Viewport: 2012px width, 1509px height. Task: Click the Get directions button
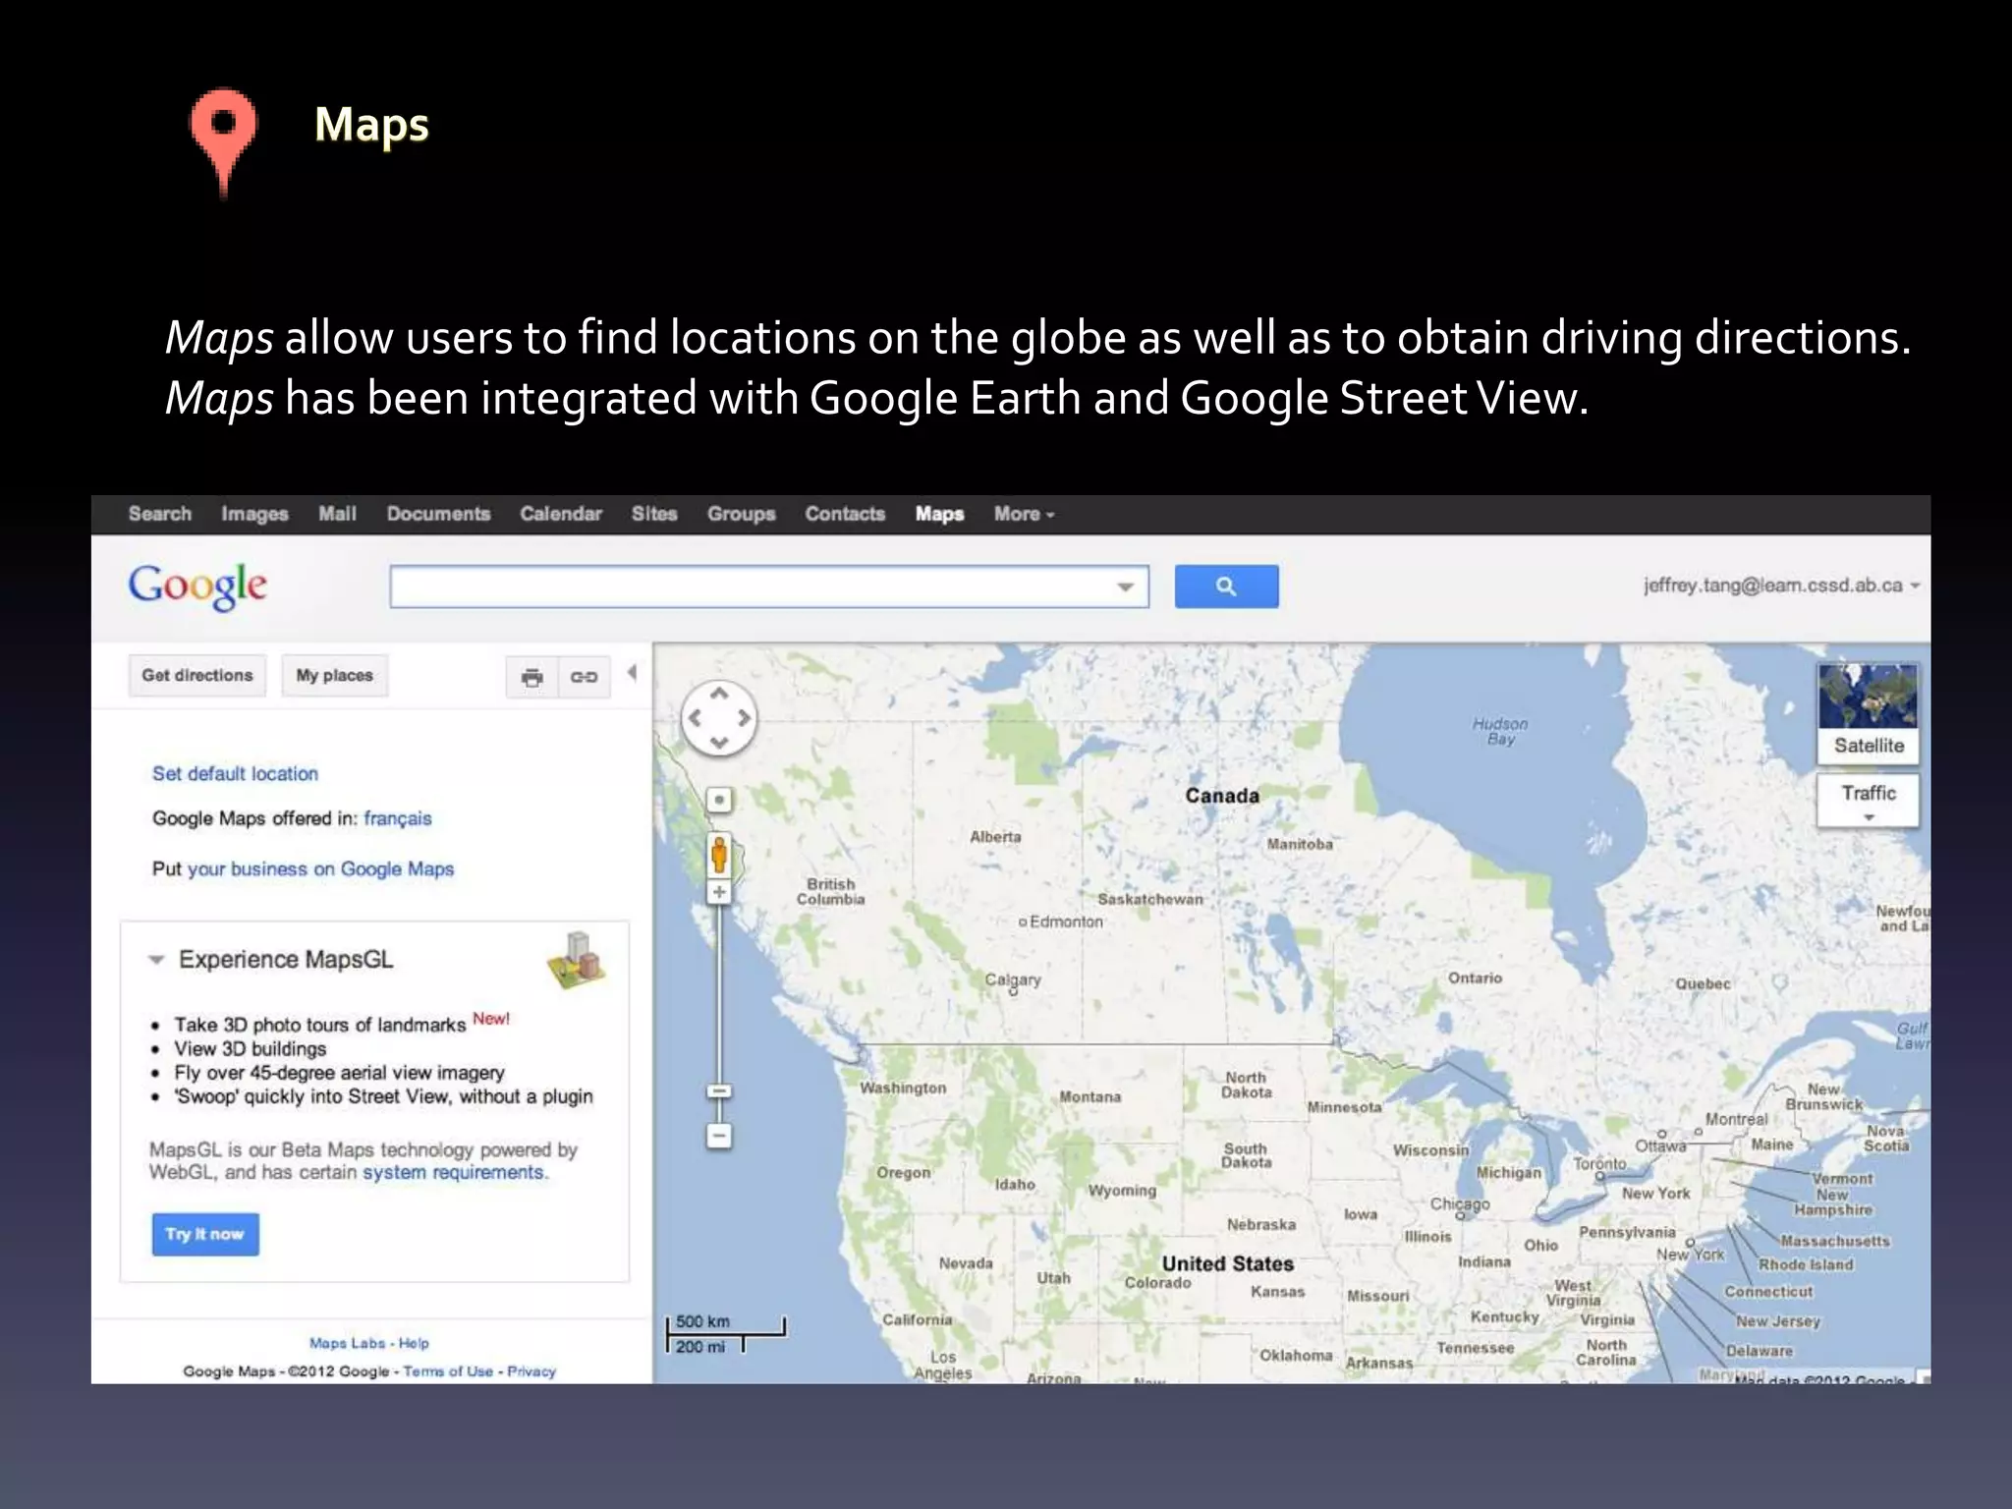tap(197, 676)
